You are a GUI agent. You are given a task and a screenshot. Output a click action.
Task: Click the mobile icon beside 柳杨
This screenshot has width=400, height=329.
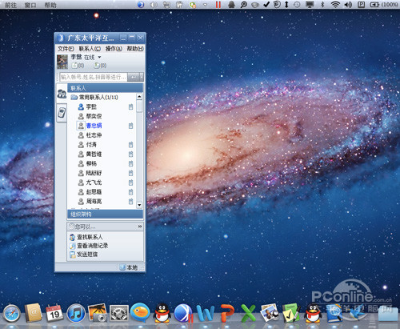pyautogui.click(x=130, y=163)
